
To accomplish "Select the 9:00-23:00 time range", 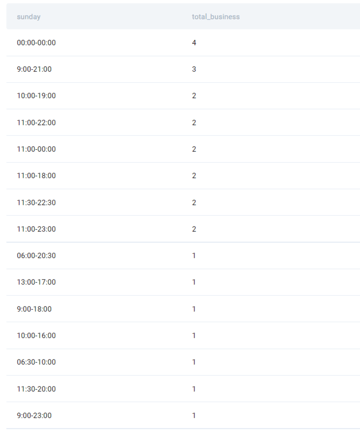I will click(x=34, y=416).
